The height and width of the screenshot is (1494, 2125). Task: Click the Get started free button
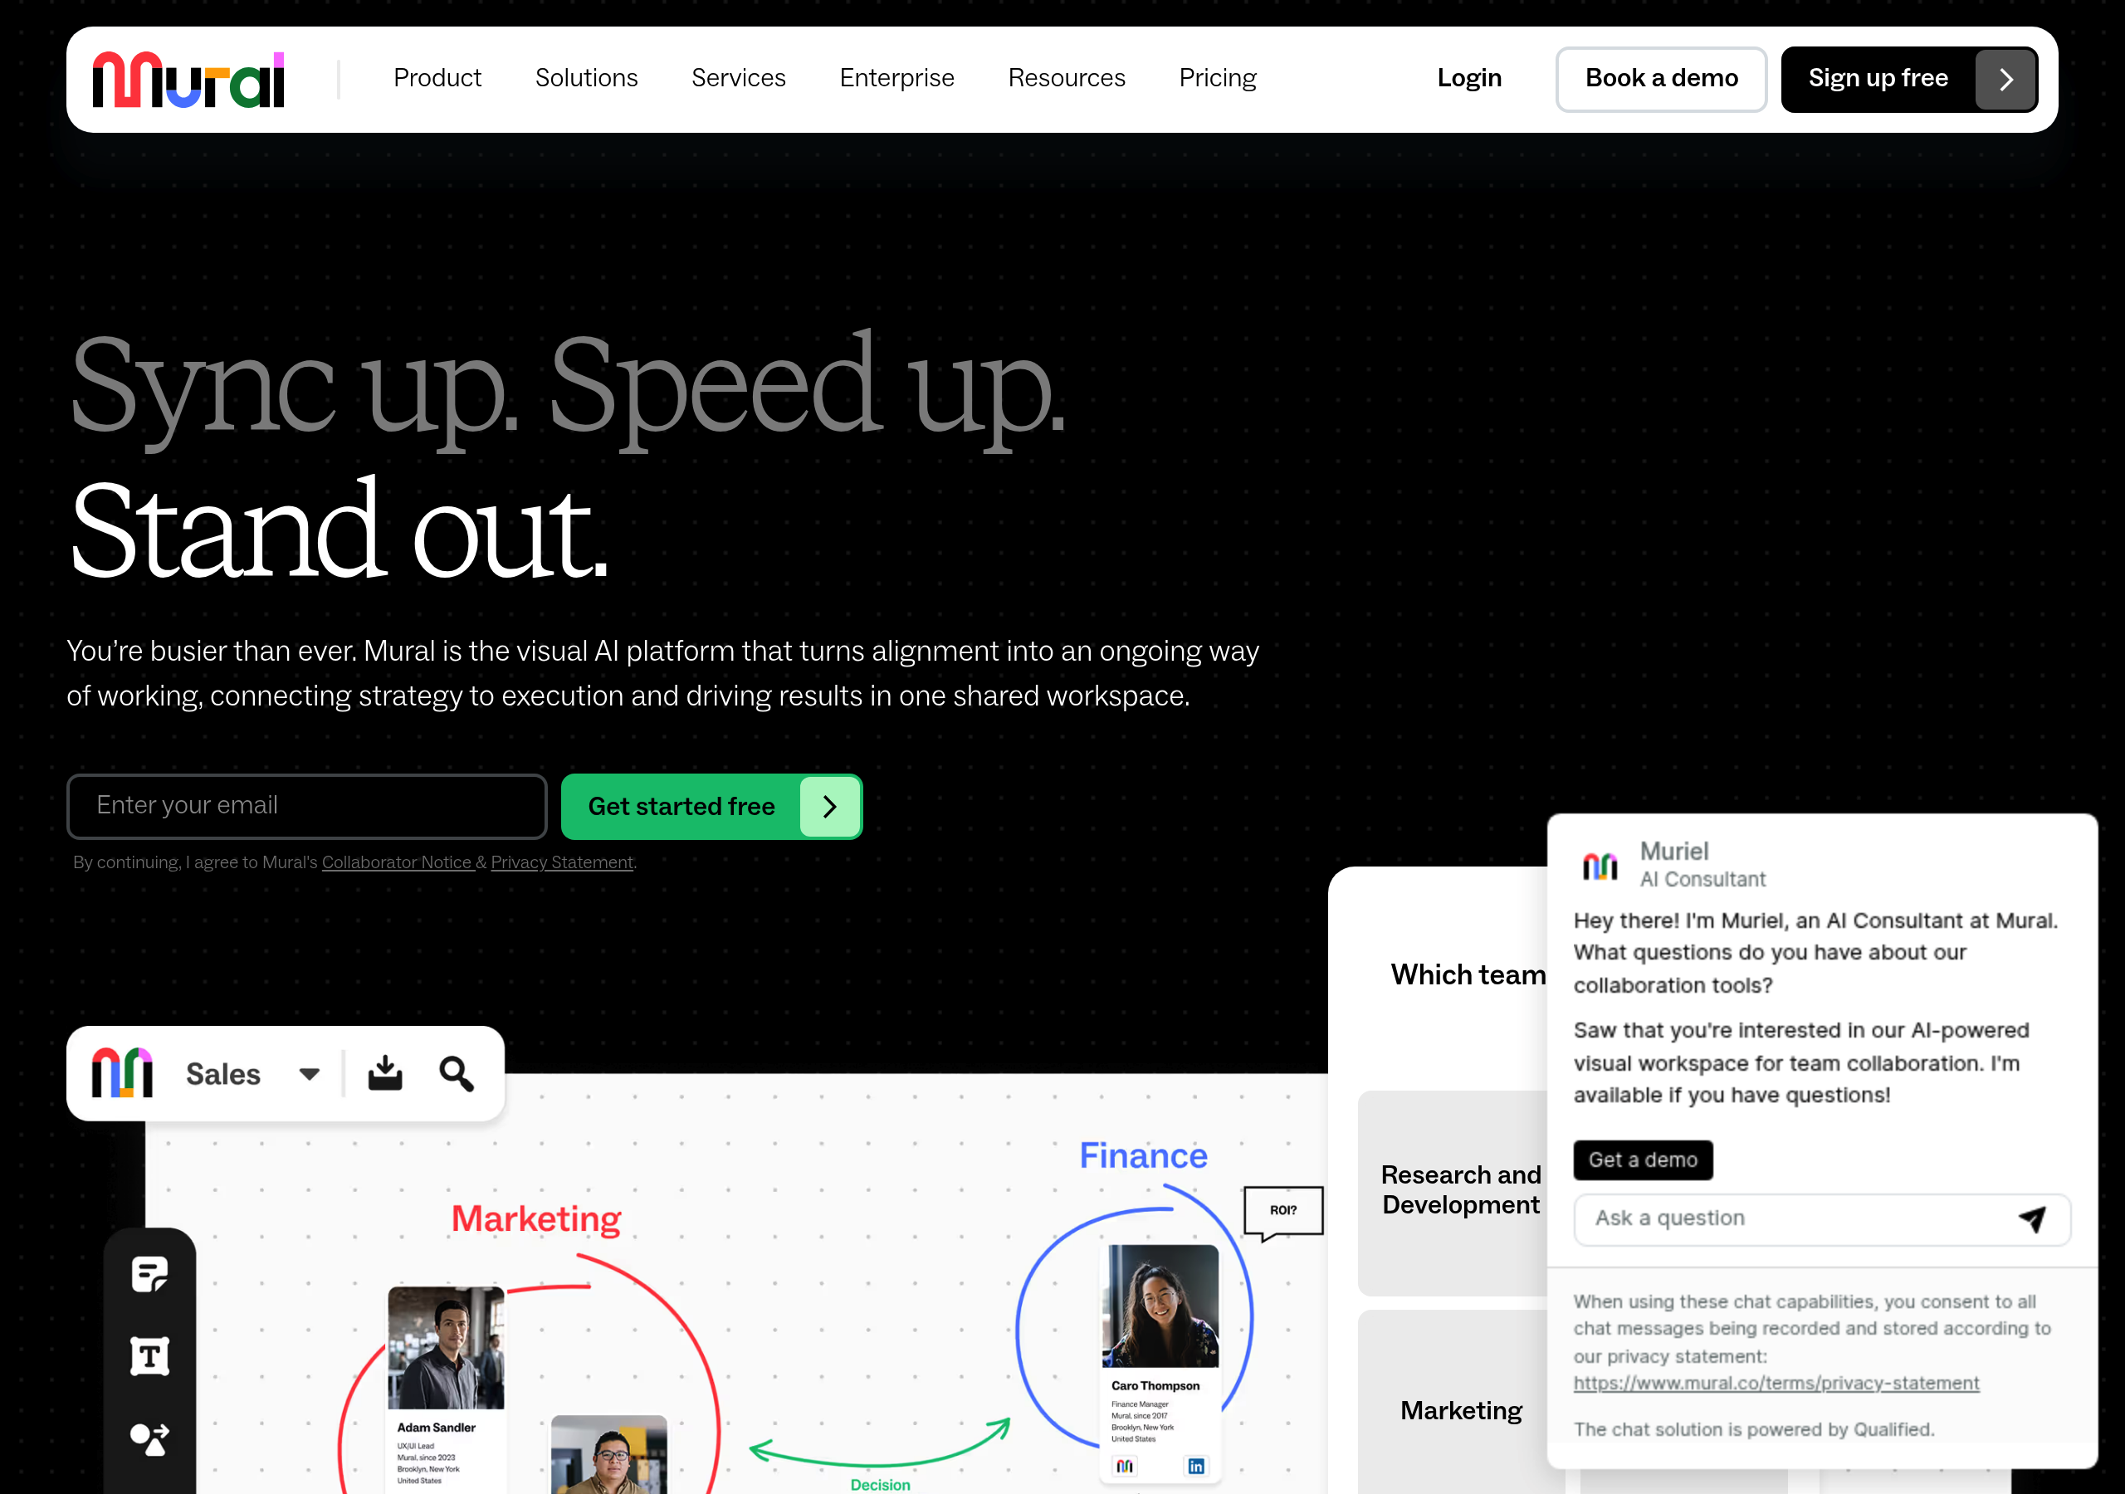coord(711,806)
